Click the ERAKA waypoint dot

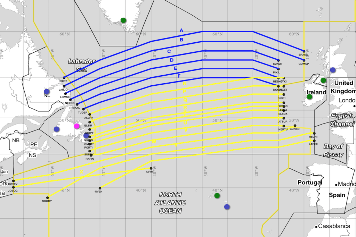tap(304, 51)
